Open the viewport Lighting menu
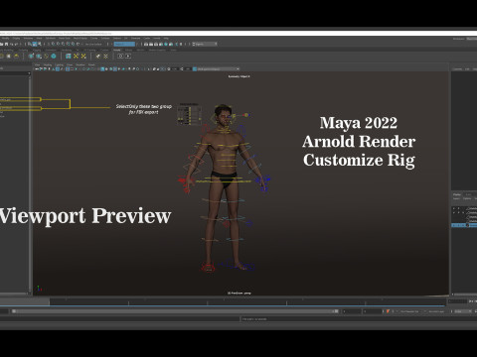 59,64
